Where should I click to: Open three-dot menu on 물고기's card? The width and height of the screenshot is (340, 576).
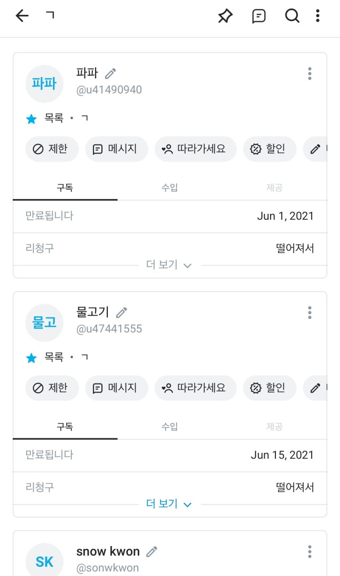(x=310, y=313)
